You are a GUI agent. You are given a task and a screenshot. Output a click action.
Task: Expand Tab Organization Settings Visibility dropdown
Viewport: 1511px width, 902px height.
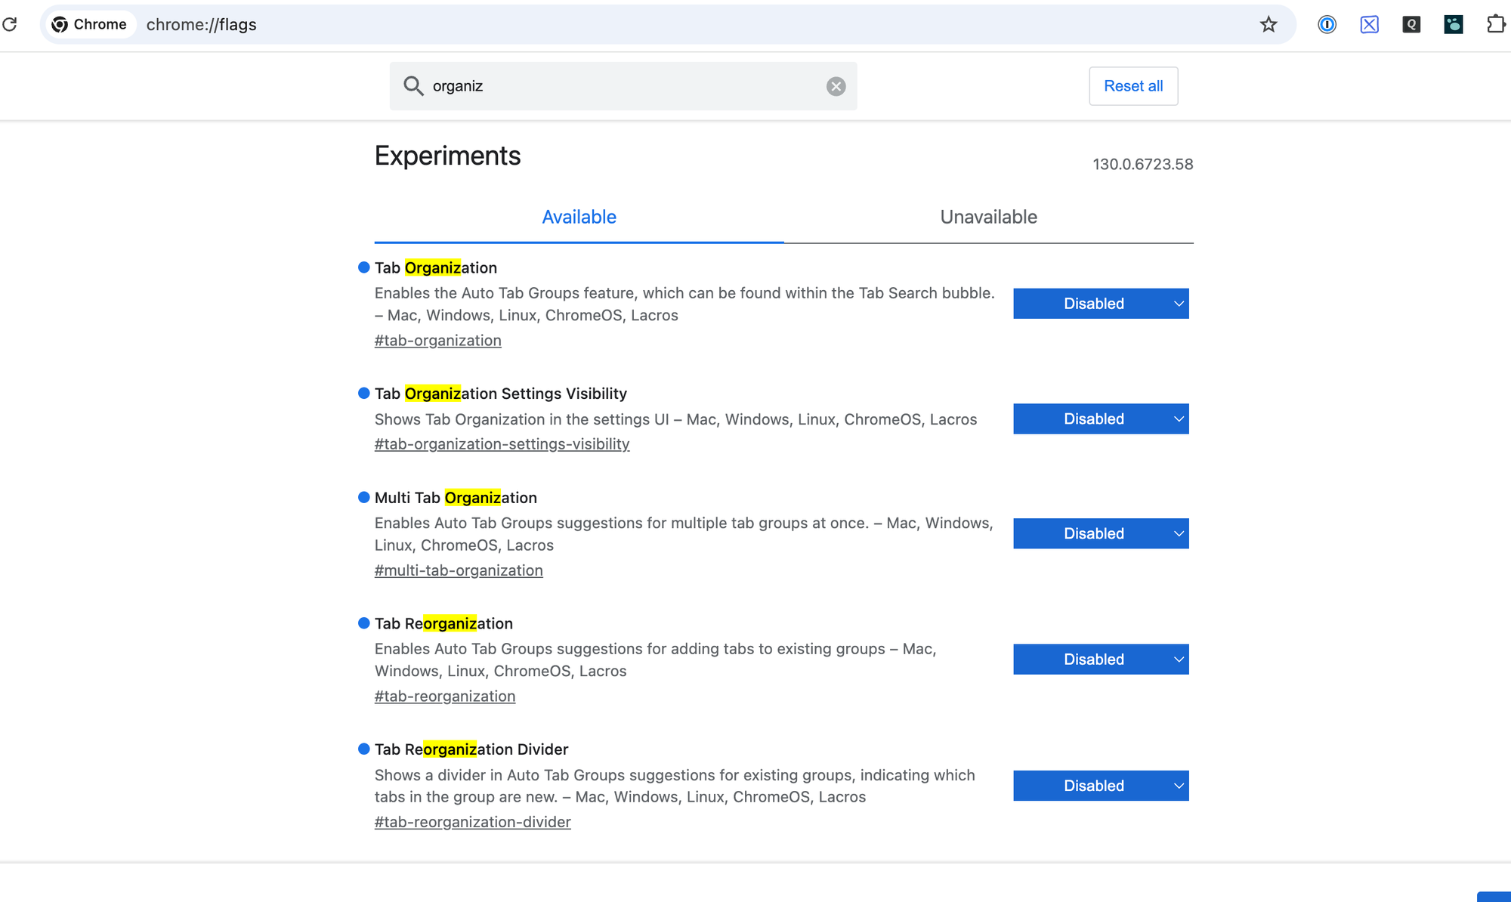(x=1100, y=419)
